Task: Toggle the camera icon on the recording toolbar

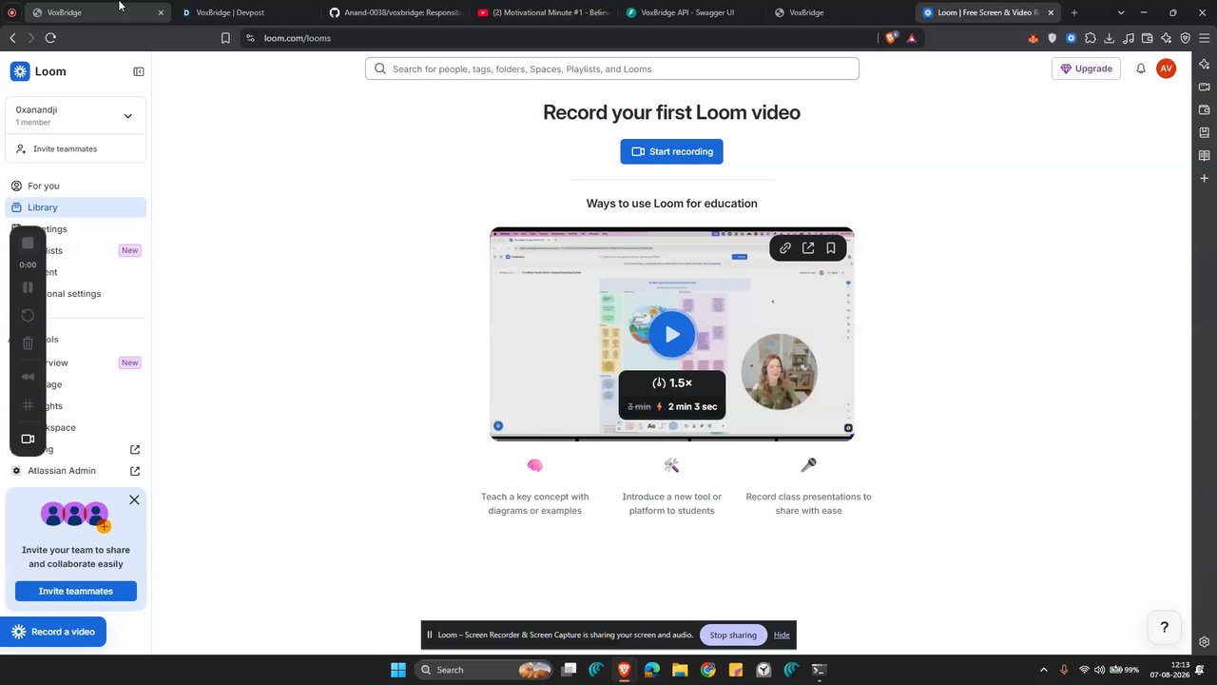Action: tap(28, 439)
